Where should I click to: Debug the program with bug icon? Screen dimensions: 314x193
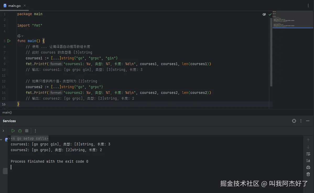click(20, 131)
